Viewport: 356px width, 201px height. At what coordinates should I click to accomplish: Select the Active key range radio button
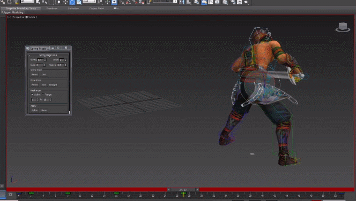point(32,95)
